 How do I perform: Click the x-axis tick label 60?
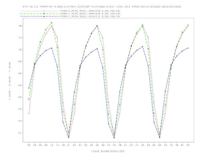click(143, 145)
